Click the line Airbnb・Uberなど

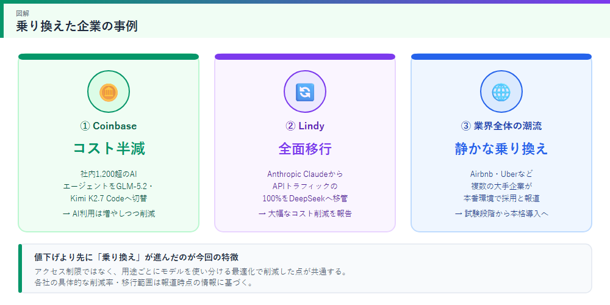(501, 174)
